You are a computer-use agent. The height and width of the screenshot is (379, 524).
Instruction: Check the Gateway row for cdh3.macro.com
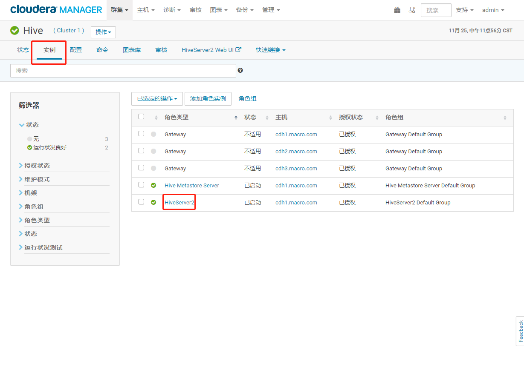[142, 168]
